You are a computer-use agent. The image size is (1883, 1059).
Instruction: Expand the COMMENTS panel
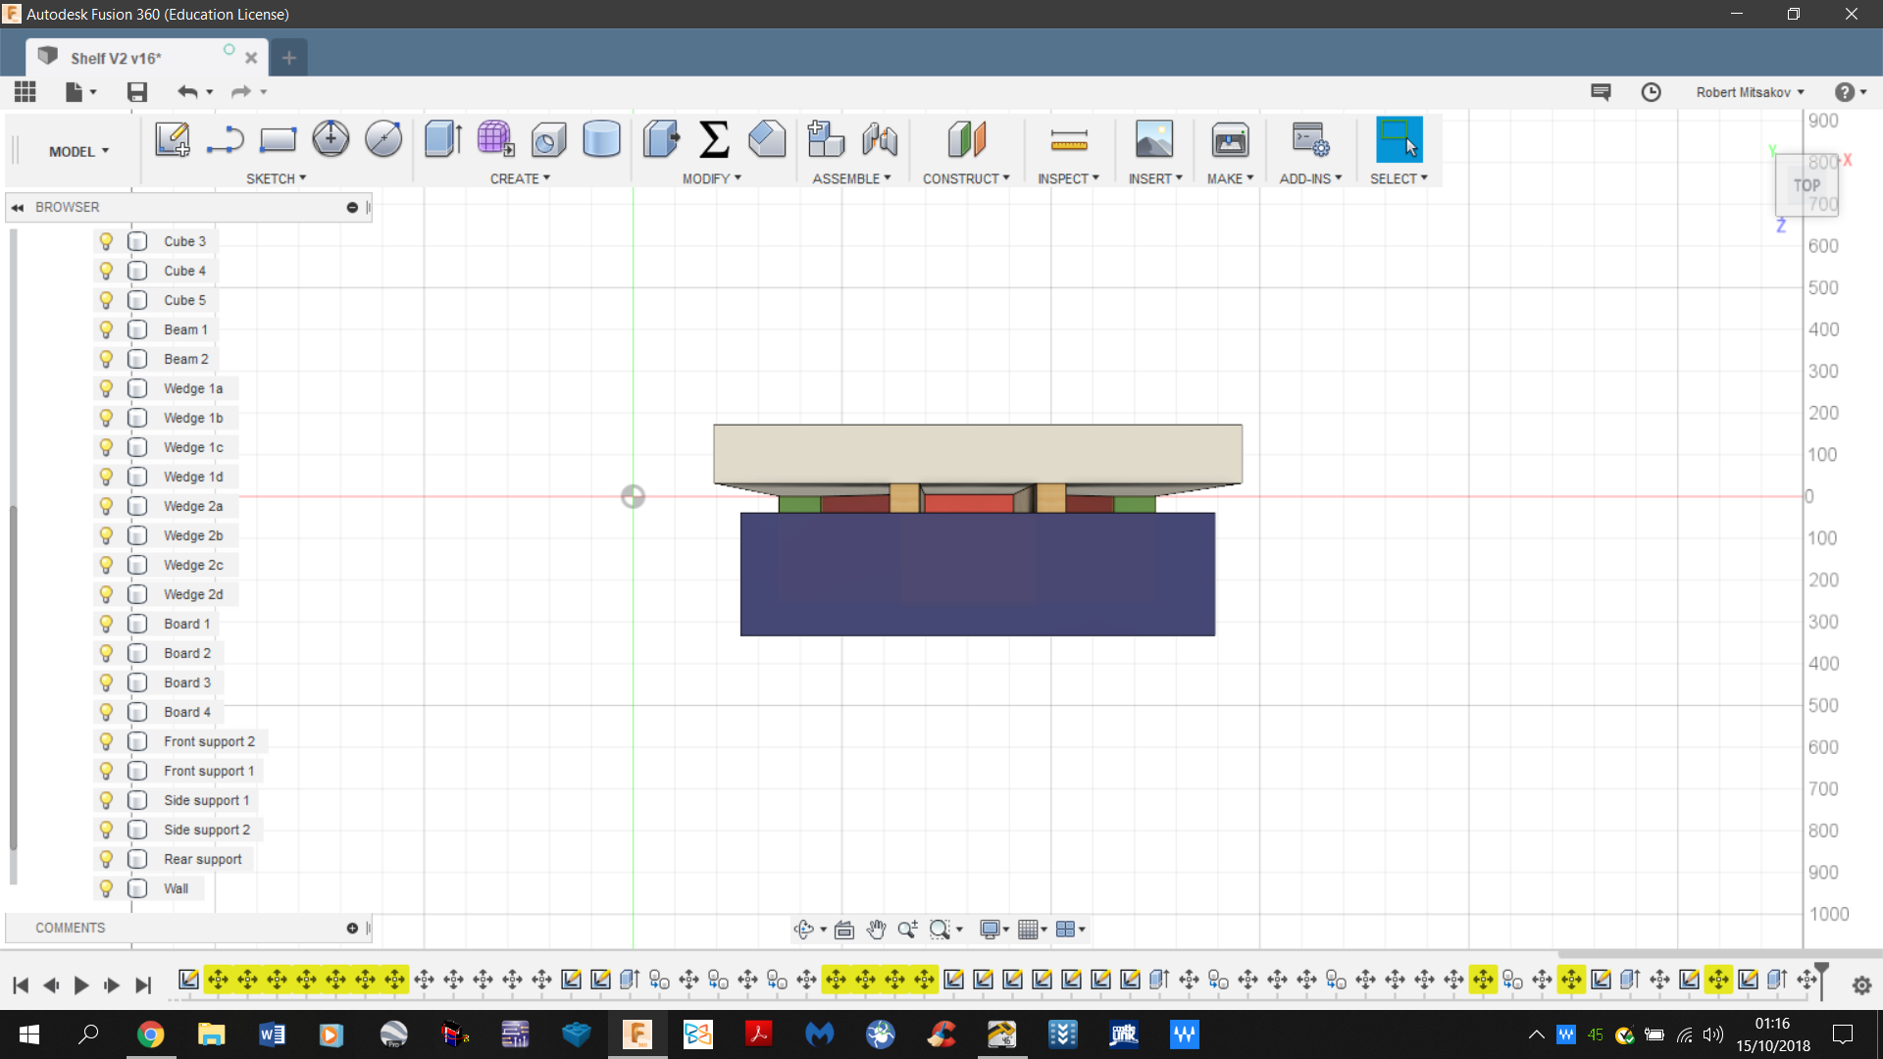(352, 928)
